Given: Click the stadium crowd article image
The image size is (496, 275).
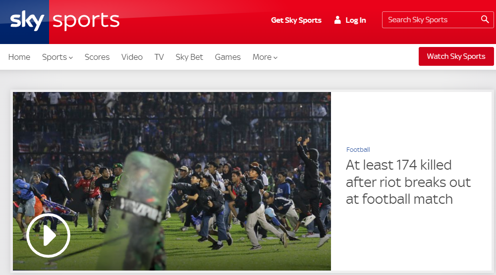Looking at the screenshot, I should [198, 163].
